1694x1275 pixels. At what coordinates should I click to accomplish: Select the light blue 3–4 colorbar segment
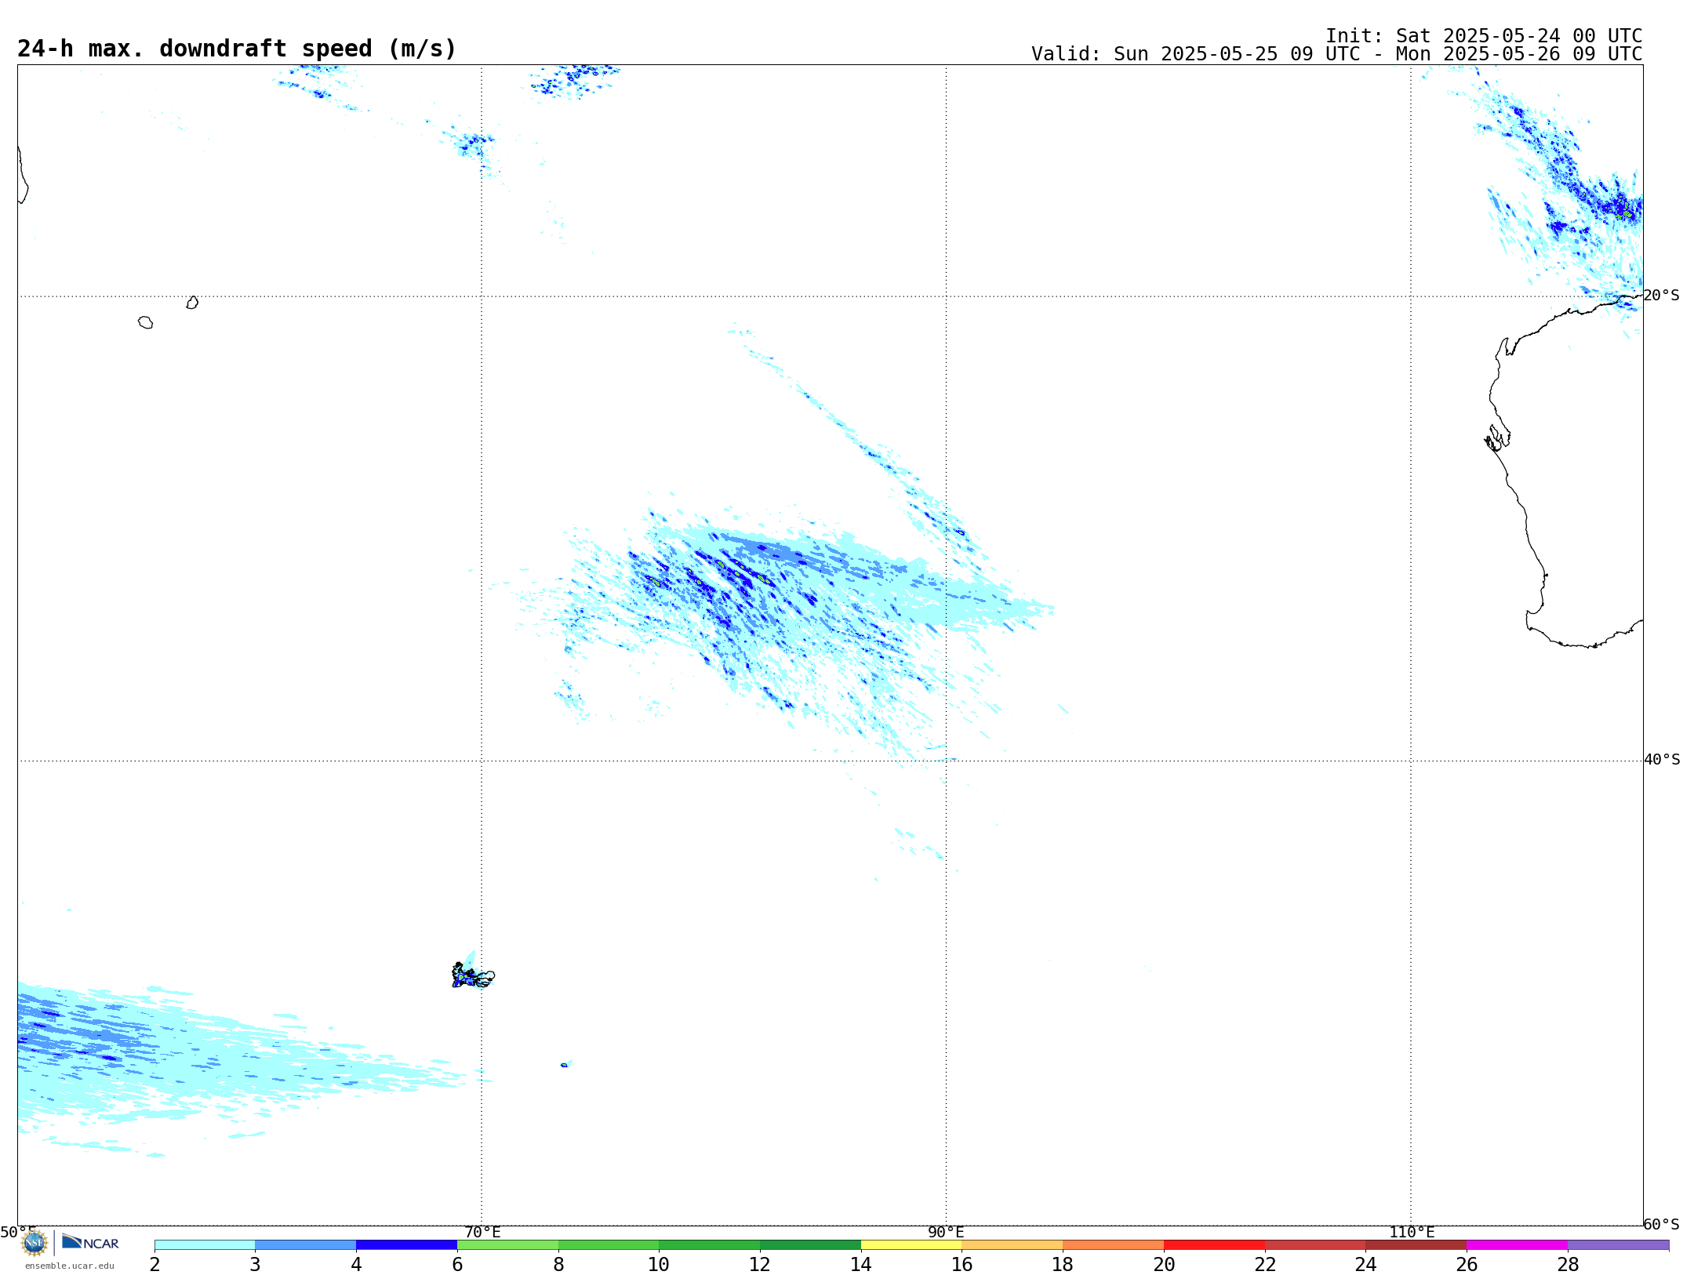306,1245
